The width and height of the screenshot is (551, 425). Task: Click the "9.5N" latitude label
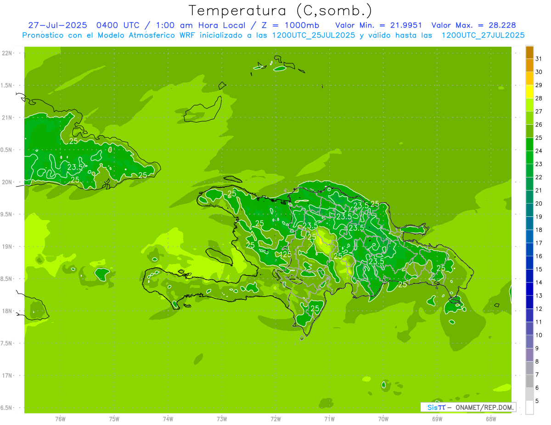click(x=6, y=215)
